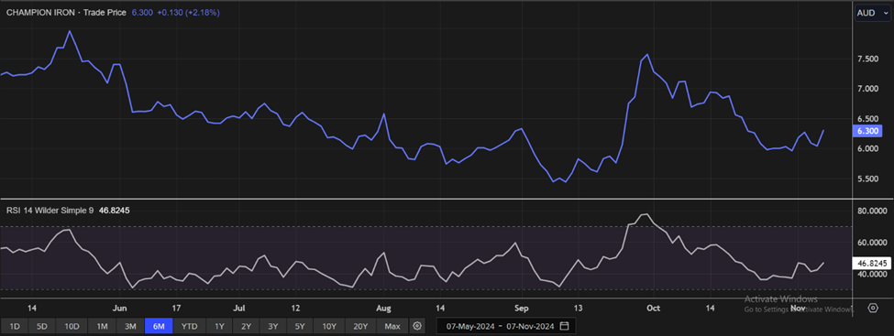
Task: Open the RSI pane settings icon
Action: point(873,309)
